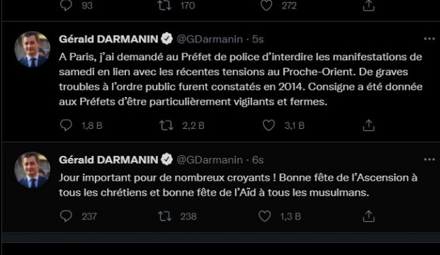Reply to the Ascension and Aïd tweet
The height and width of the screenshot is (255, 440).
click(x=66, y=216)
